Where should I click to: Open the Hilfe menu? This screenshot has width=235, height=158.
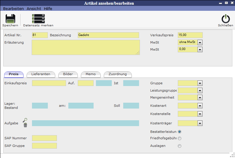[x=48, y=8]
